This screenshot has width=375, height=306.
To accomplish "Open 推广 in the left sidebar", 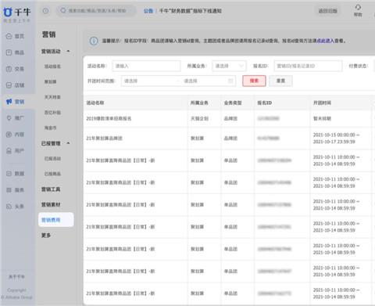I will tap(16, 118).
